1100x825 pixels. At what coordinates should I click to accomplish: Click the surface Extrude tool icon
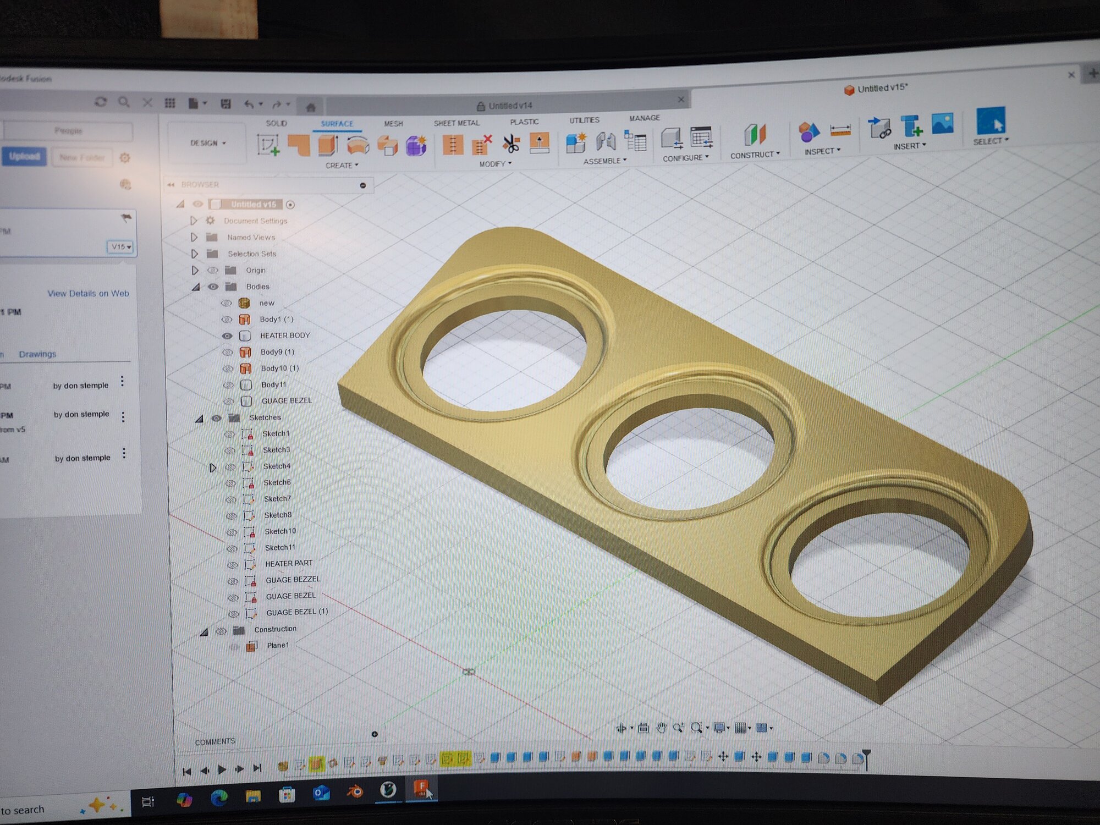tap(328, 145)
